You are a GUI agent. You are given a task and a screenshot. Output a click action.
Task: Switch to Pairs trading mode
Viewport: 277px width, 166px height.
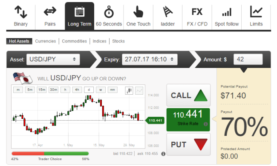click(50, 16)
